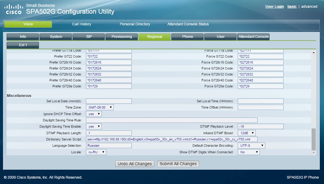Click the scrollbar up arrow
324x184 pixels.
(x=314, y=52)
